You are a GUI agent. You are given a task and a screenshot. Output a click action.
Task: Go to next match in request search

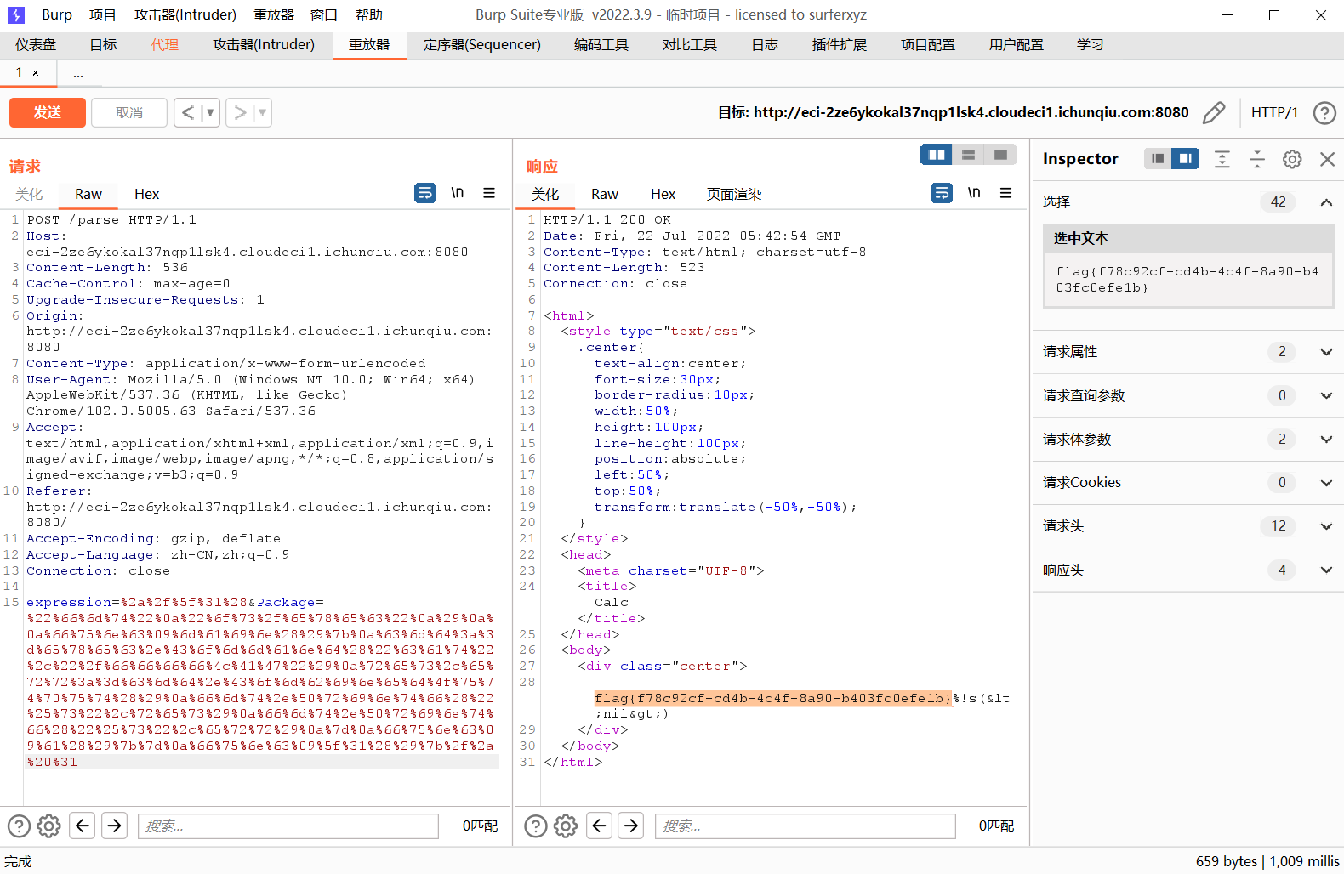114,826
